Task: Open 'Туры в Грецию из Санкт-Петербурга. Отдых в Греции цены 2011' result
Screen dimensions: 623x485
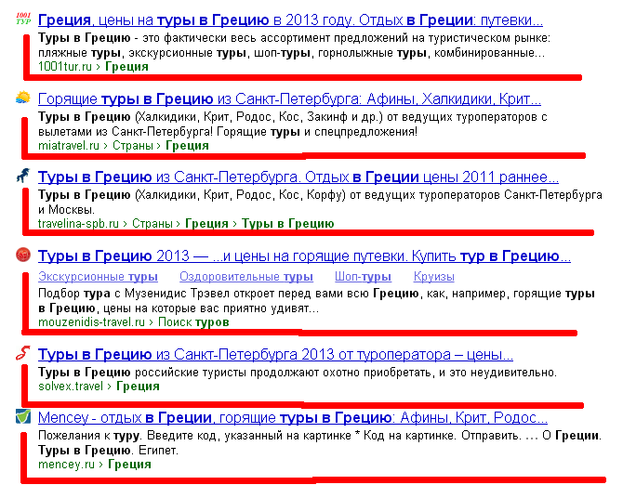Action: pyautogui.click(x=298, y=177)
